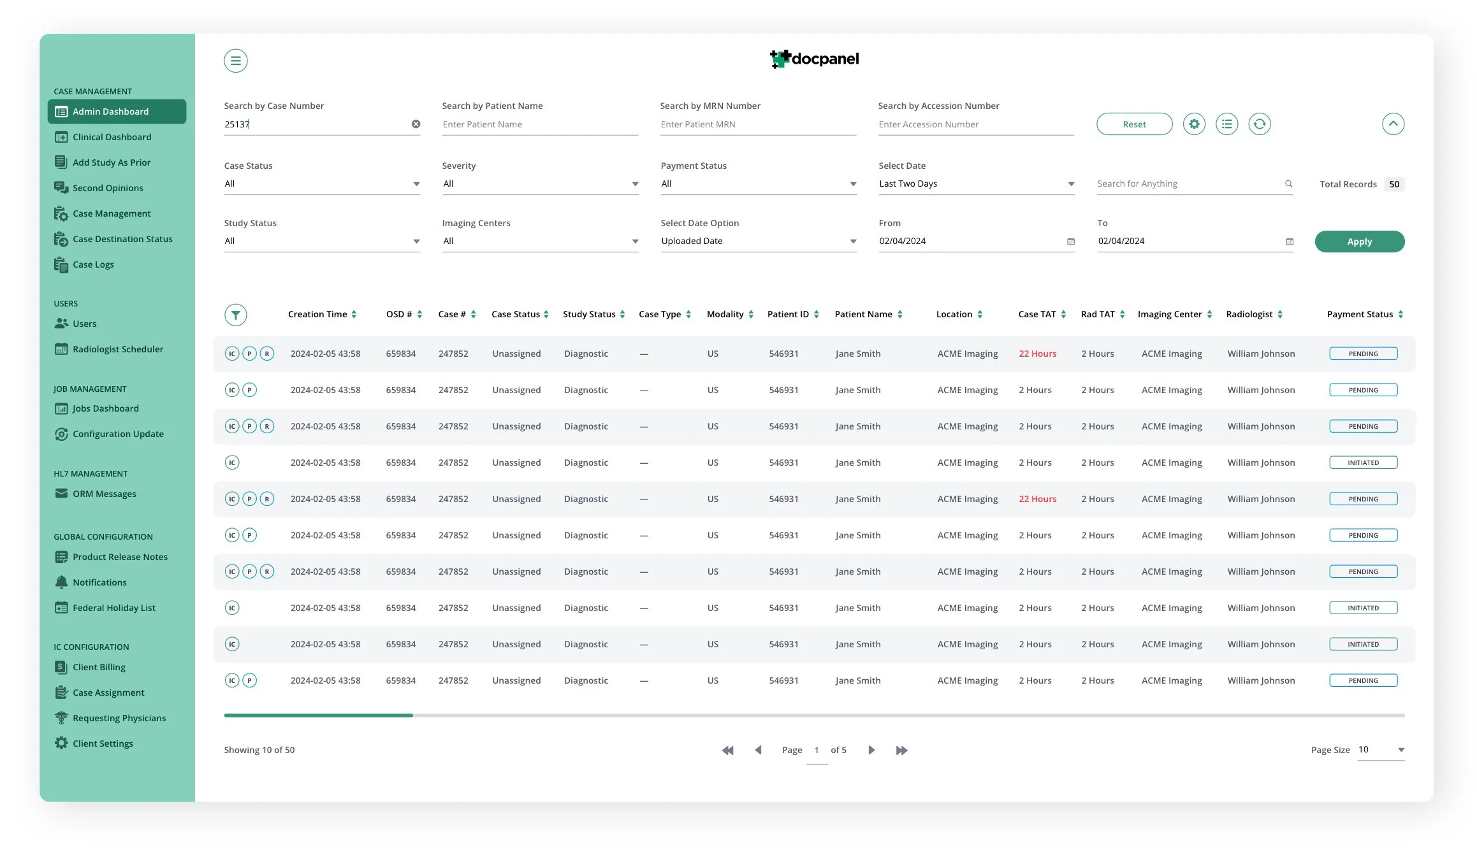
Task: Click the Apply button
Action: 1358,241
